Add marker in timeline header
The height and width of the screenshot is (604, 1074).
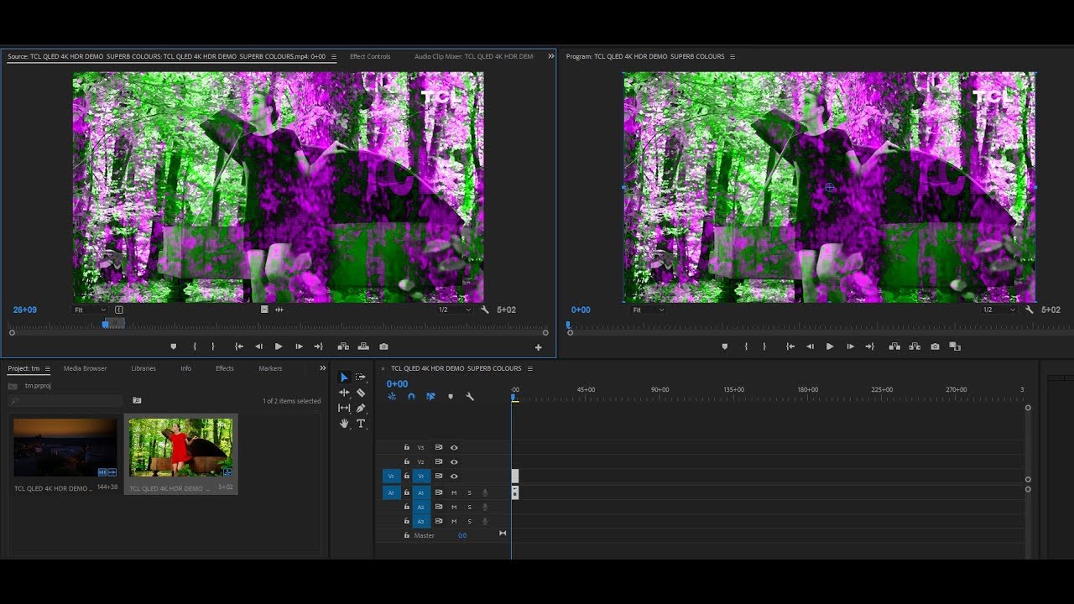click(x=451, y=397)
